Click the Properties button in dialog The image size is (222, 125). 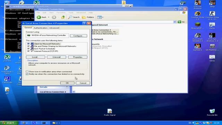[78, 57]
